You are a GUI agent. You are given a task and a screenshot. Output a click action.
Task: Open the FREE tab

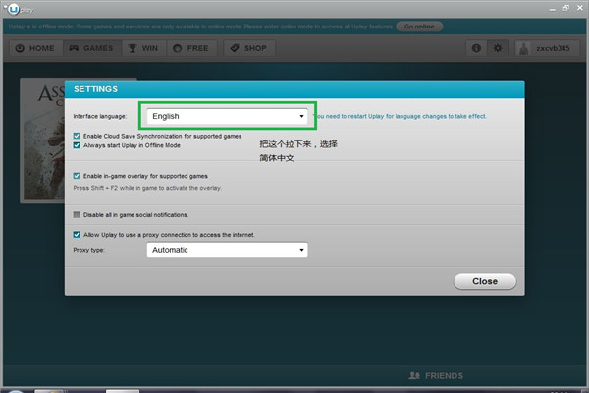[x=192, y=48]
